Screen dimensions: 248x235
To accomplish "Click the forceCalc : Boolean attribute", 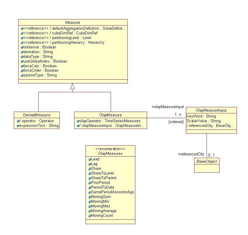I will click(x=40, y=66).
